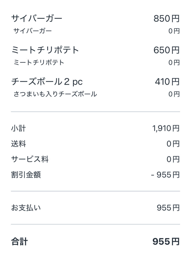The image size is (190, 256).
Task: Tap the bold 合計 total label
Action: point(19,242)
